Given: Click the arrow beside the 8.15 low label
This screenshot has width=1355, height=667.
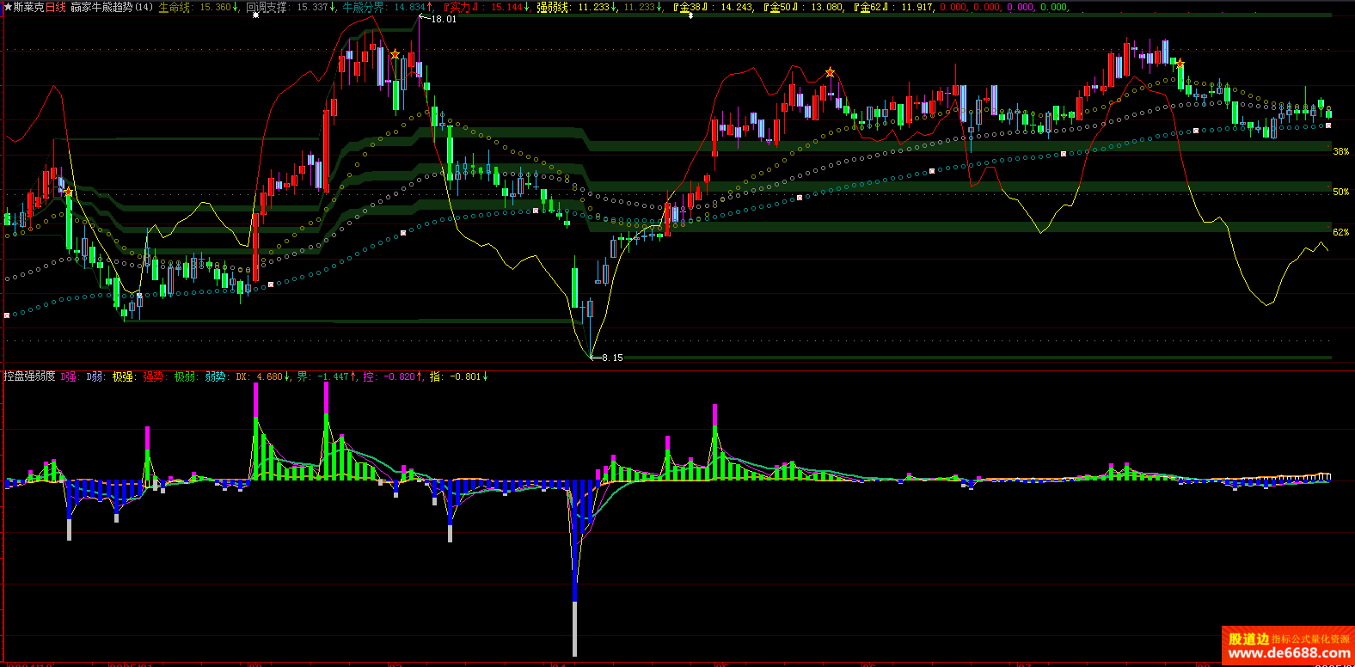Looking at the screenshot, I should point(595,357).
